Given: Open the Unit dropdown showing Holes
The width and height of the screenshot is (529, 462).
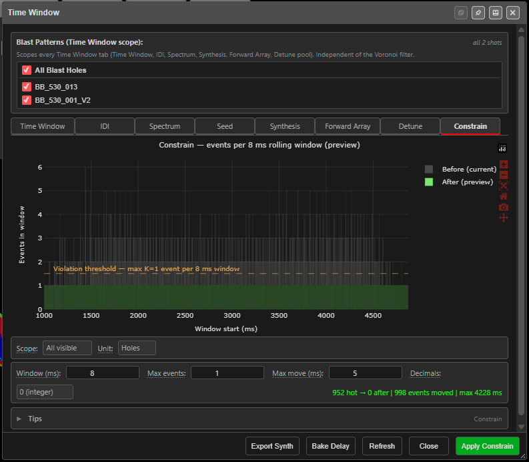Looking at the screenshot, I should tap(137, 348).
